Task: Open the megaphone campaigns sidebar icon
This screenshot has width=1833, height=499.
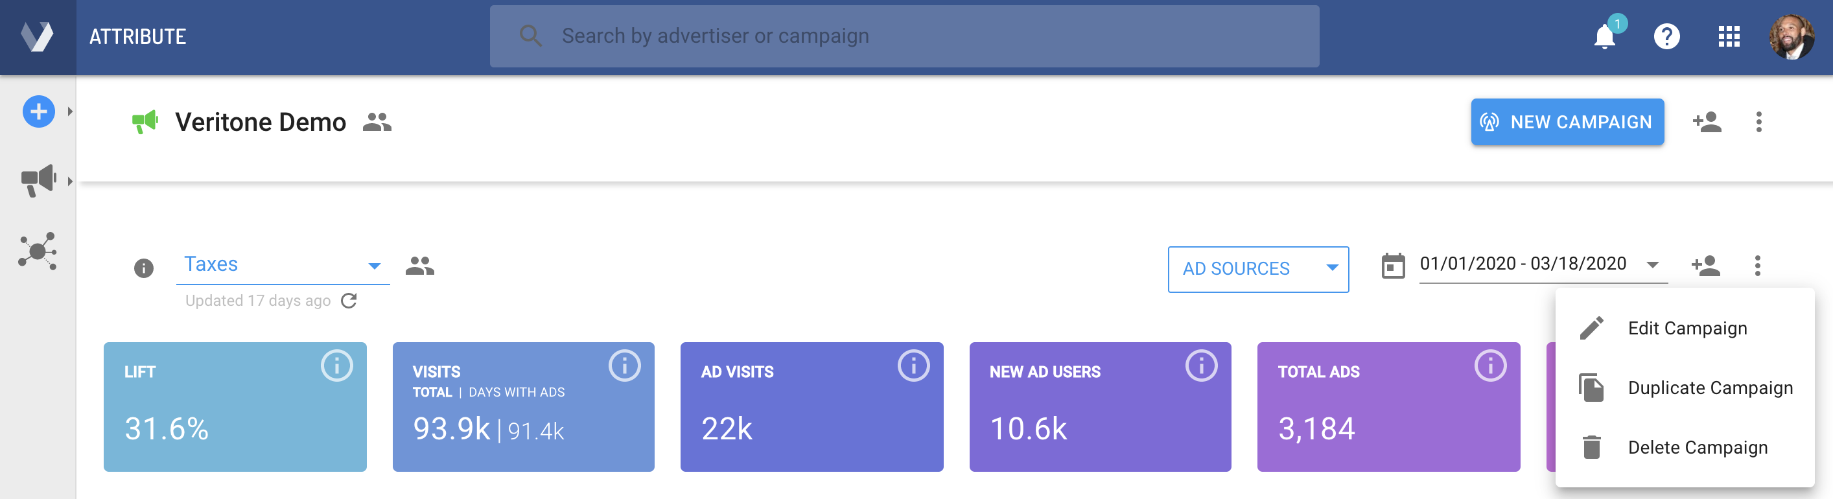Action: click(38, 180)
